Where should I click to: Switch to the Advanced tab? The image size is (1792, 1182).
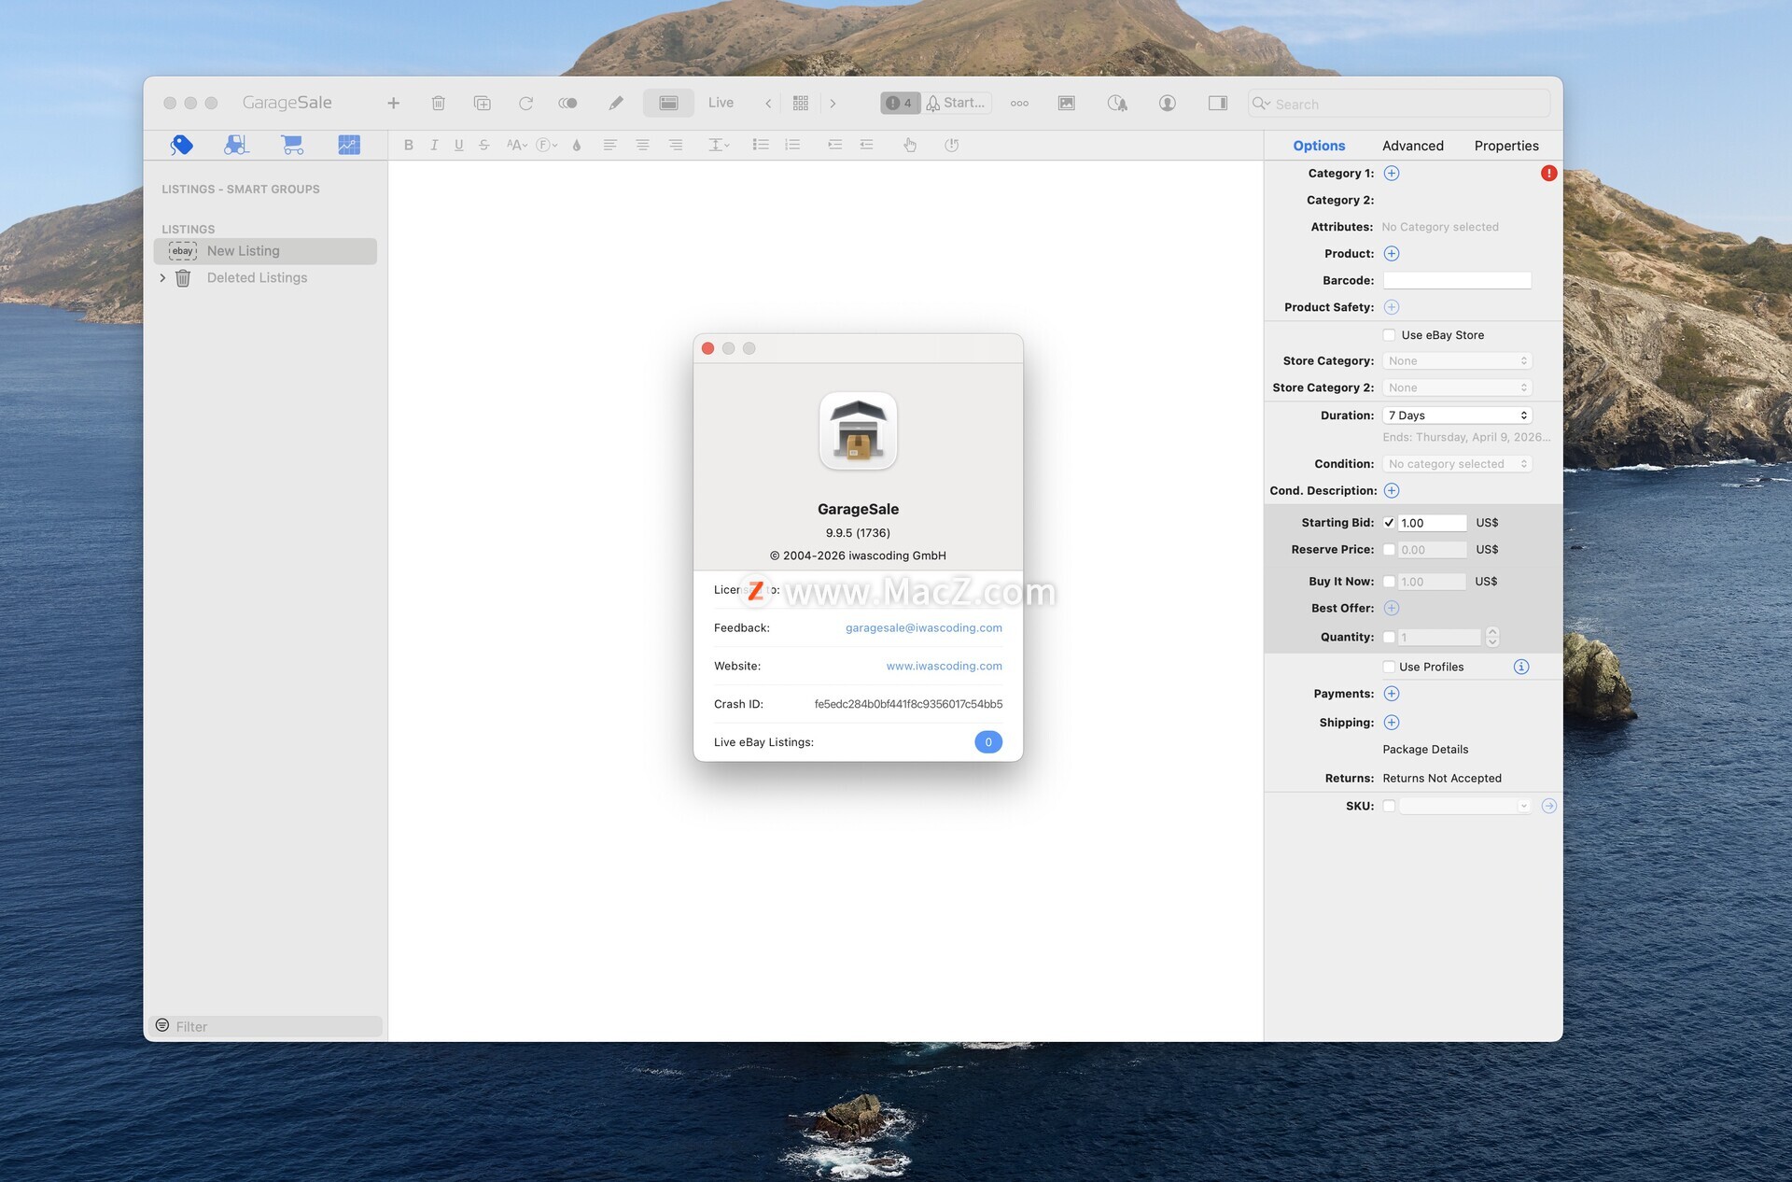point(1412,146)
